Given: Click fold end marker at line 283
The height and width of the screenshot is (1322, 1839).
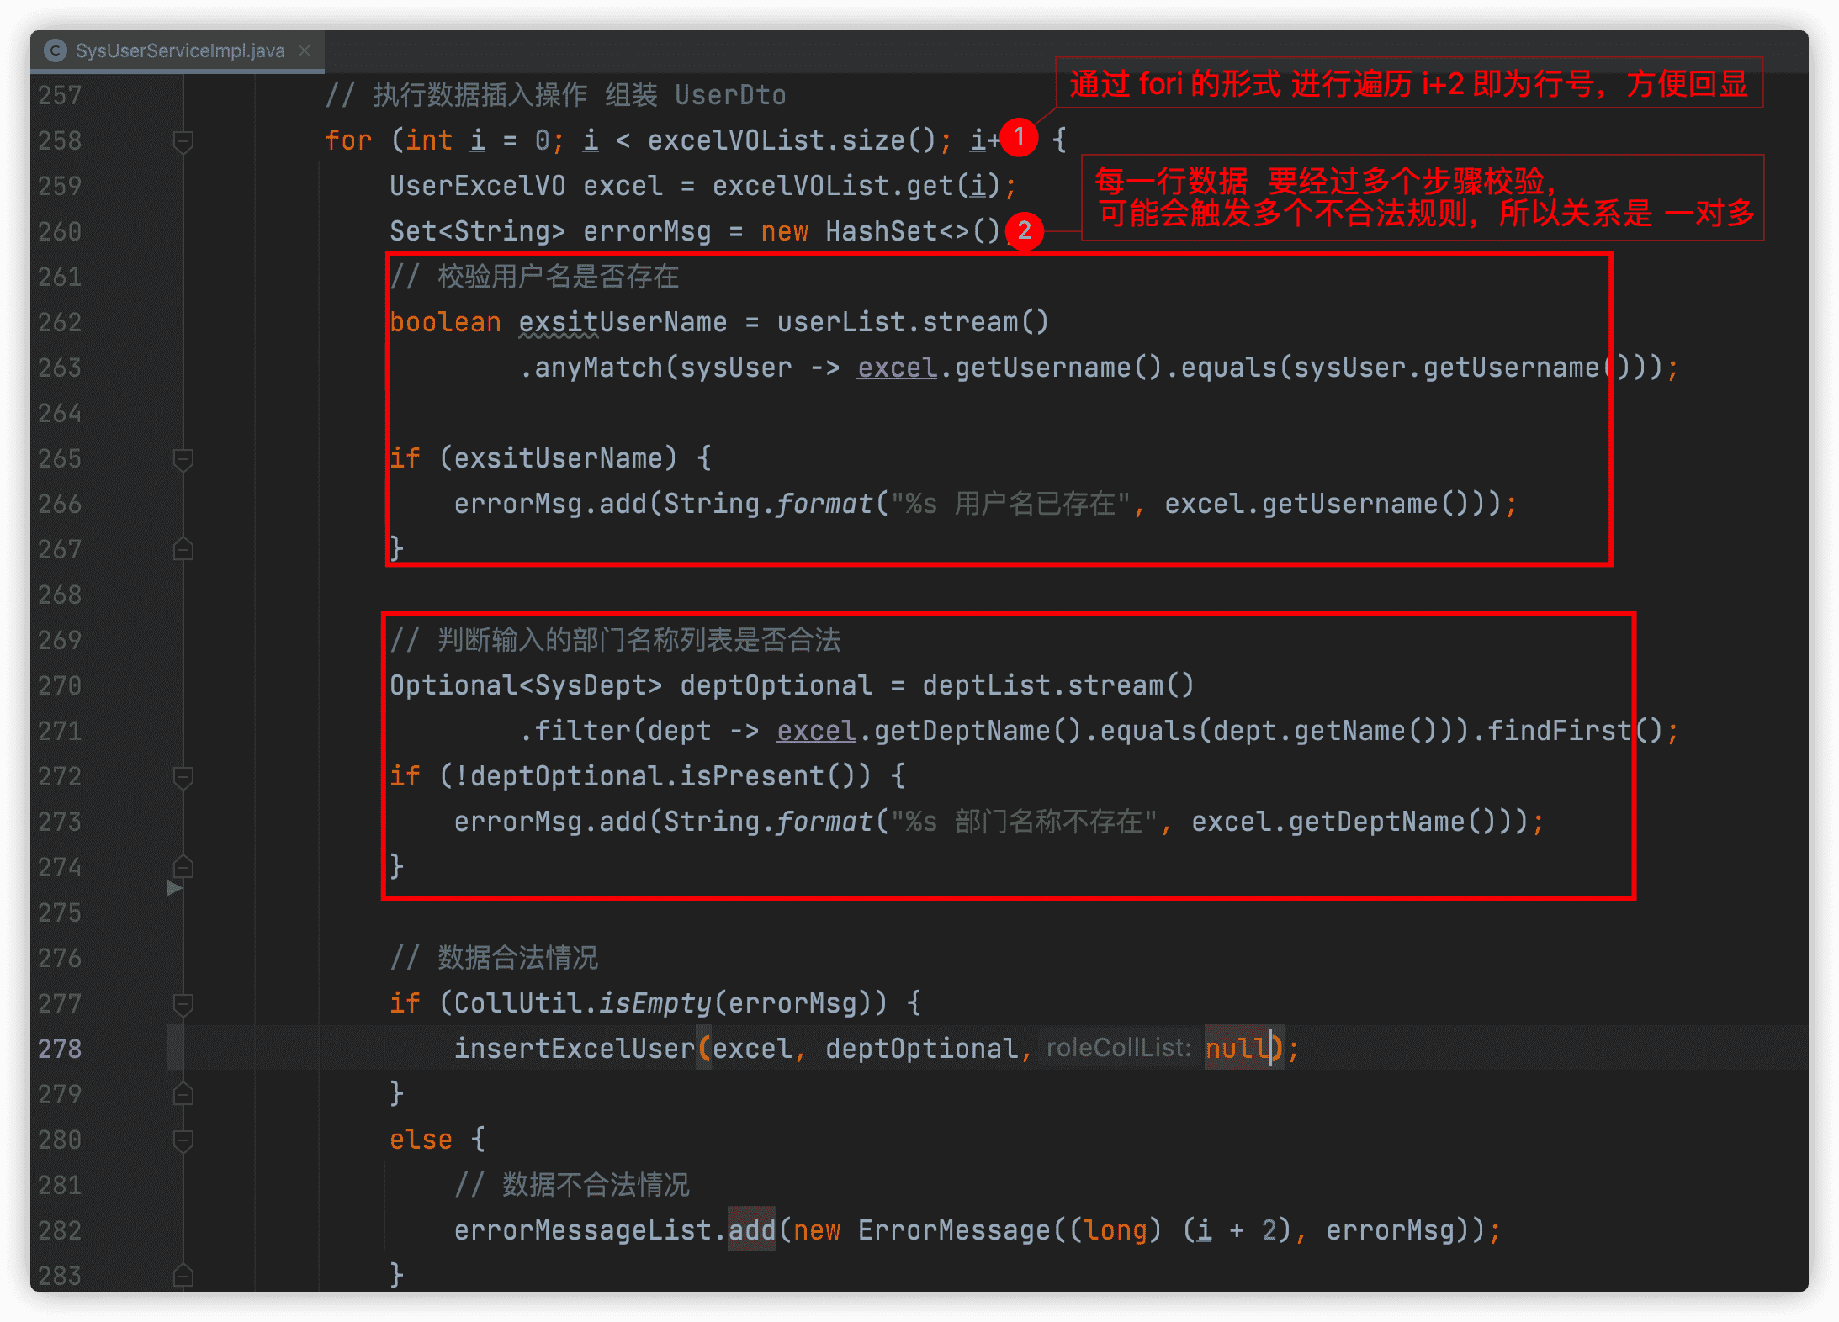Looking at the screenshot, I should pyautogui.click(x=183, y=1277).
